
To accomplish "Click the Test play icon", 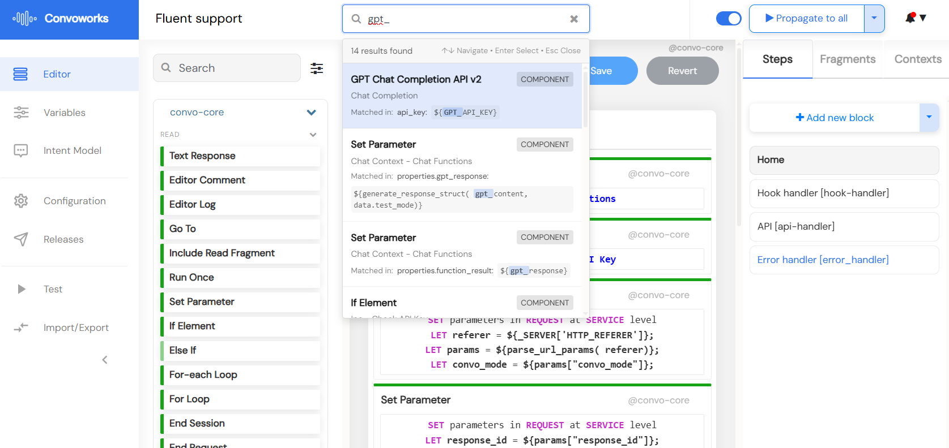I will coord(22,289).
